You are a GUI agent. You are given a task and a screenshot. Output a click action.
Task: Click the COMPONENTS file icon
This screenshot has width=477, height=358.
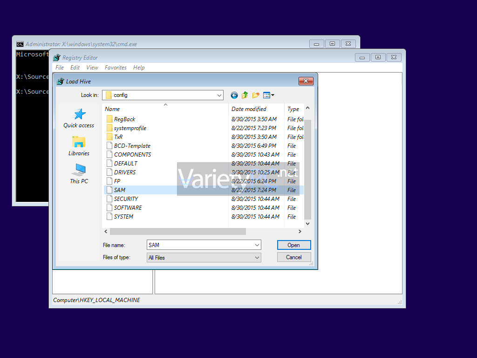[x=109, y=154]
